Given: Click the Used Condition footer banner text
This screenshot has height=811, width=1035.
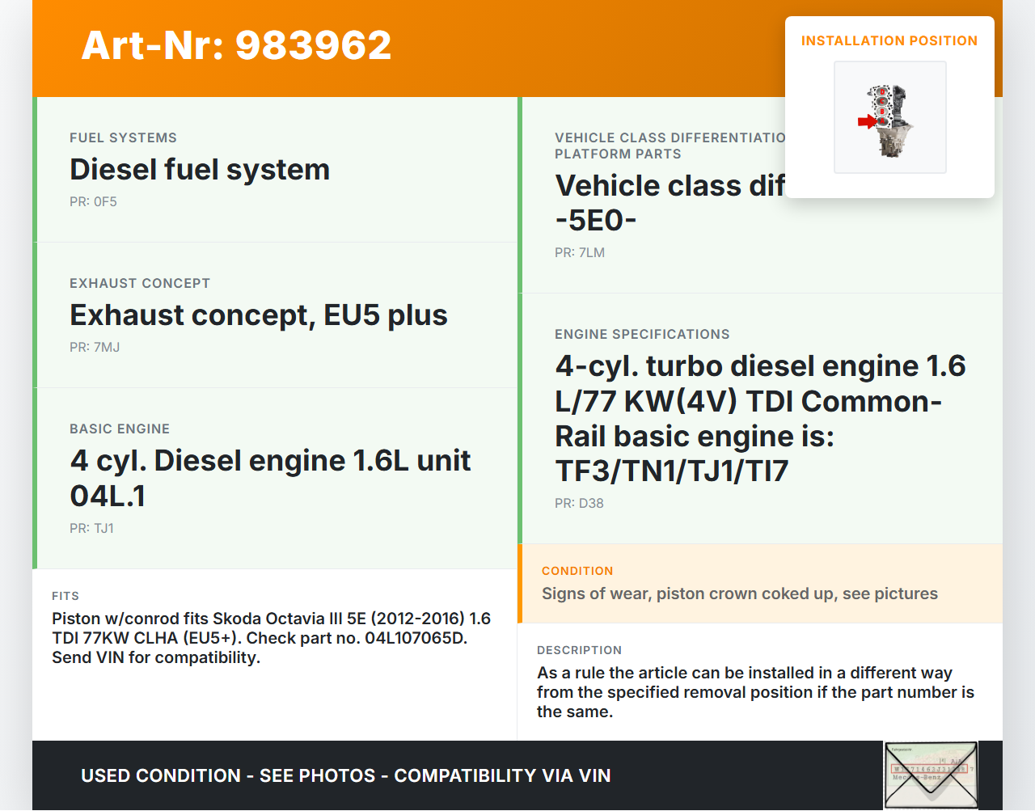Looking at the screenshot, I should tap(345, 776).
